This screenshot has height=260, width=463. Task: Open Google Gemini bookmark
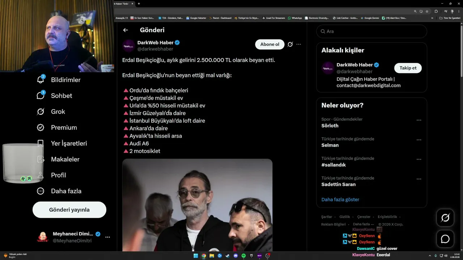(x=370, y=18)
